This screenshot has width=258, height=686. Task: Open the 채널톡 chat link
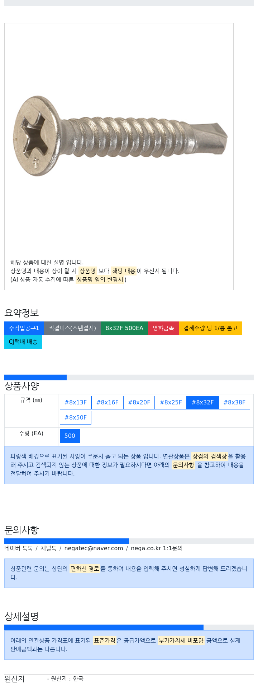(x=48, y=548)
